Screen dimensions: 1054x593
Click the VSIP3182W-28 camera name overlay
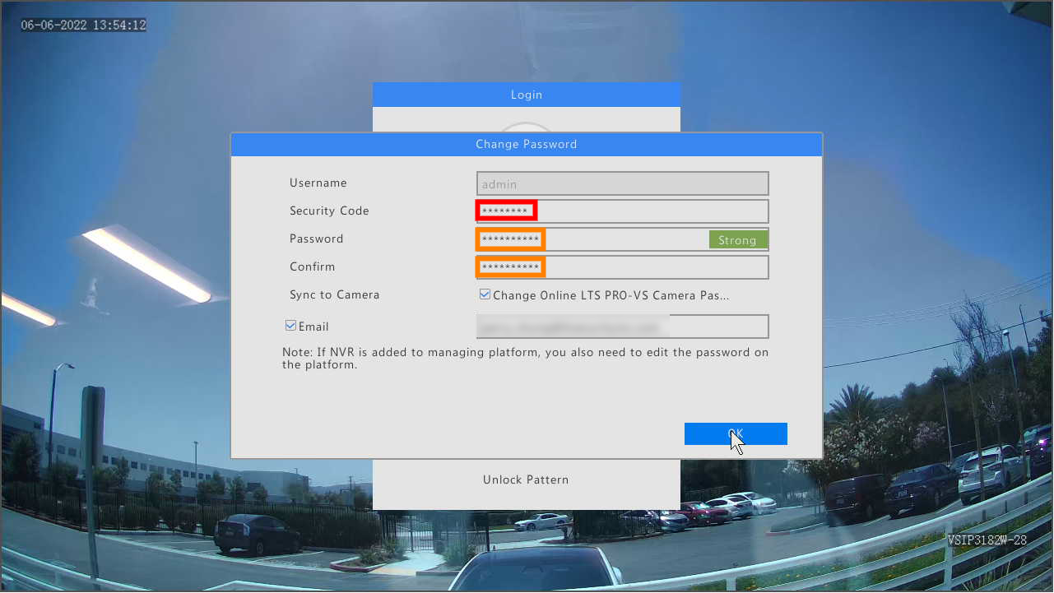987,540
